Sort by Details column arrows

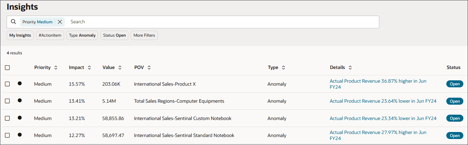[x=350, y=68]
